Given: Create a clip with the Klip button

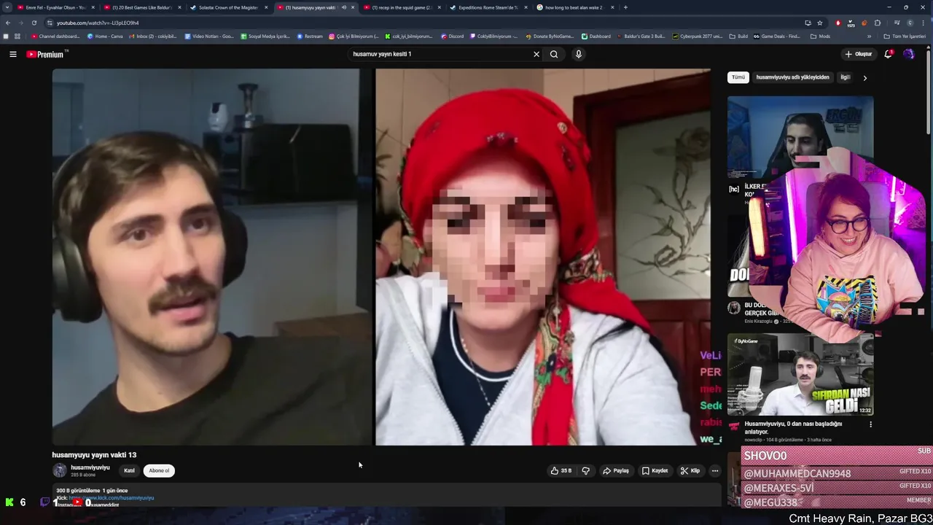Looking at the screenshot, I should pos(690,471).
